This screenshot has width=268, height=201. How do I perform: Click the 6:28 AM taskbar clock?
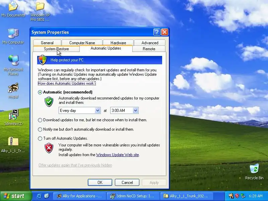click(x=256, y=196)
